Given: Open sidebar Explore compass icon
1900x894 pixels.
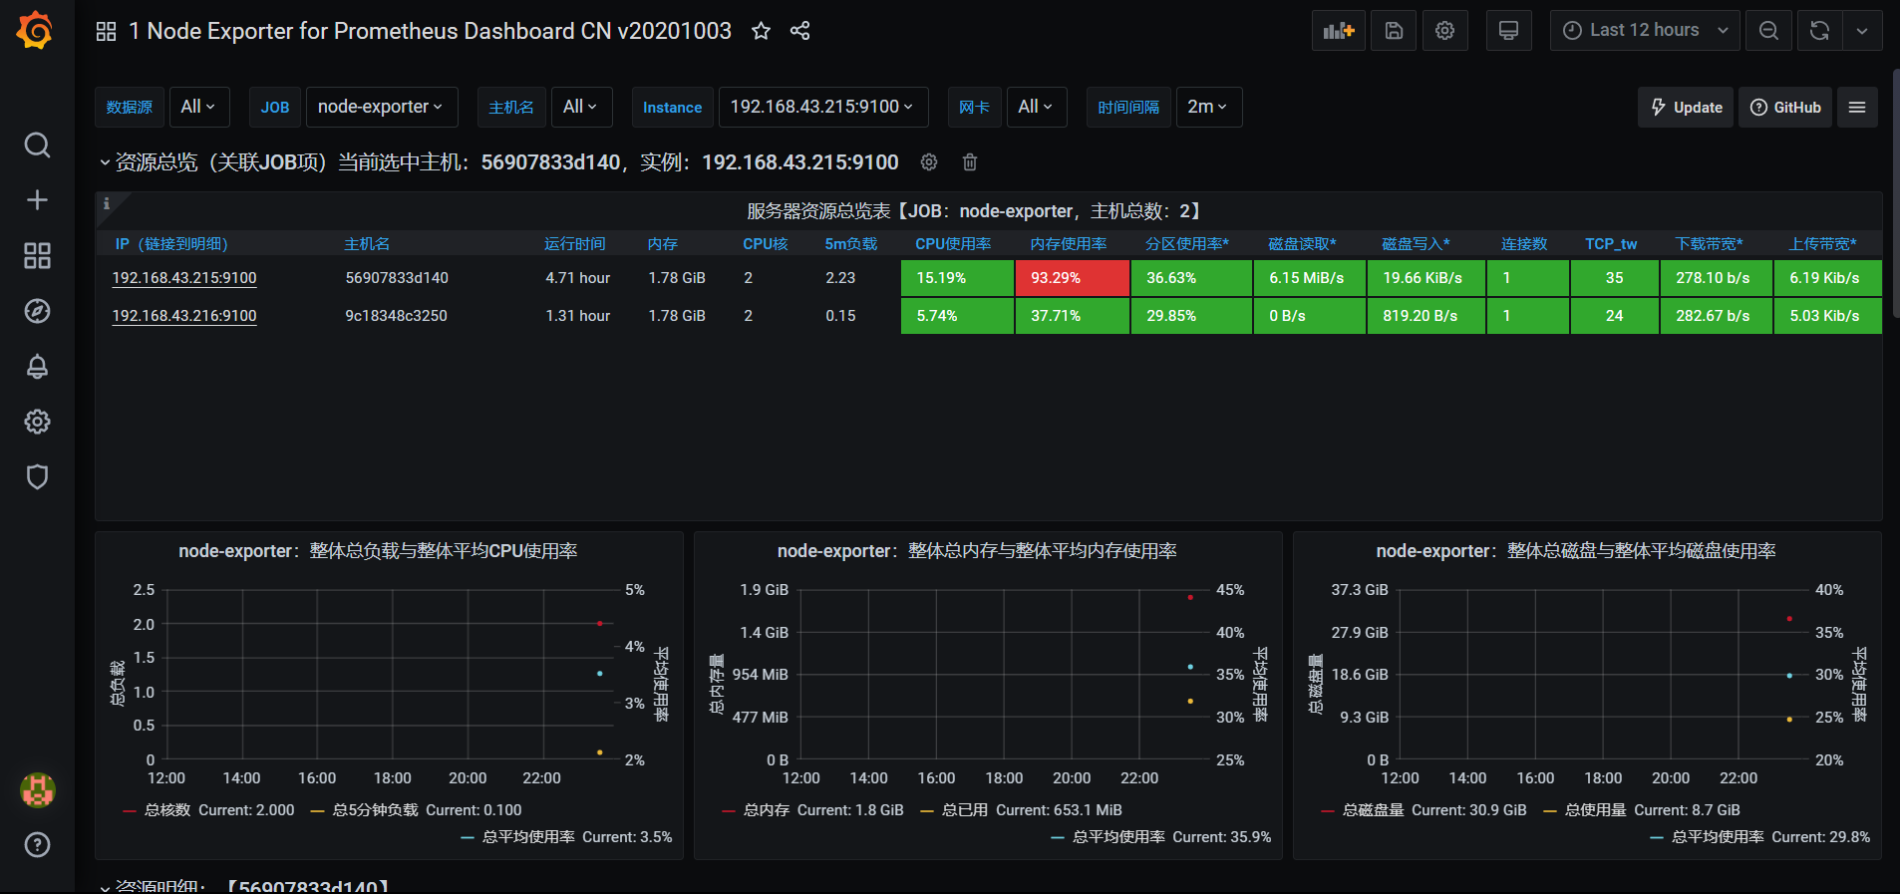Looking at the screenshot, I should [x=37, y=311].
